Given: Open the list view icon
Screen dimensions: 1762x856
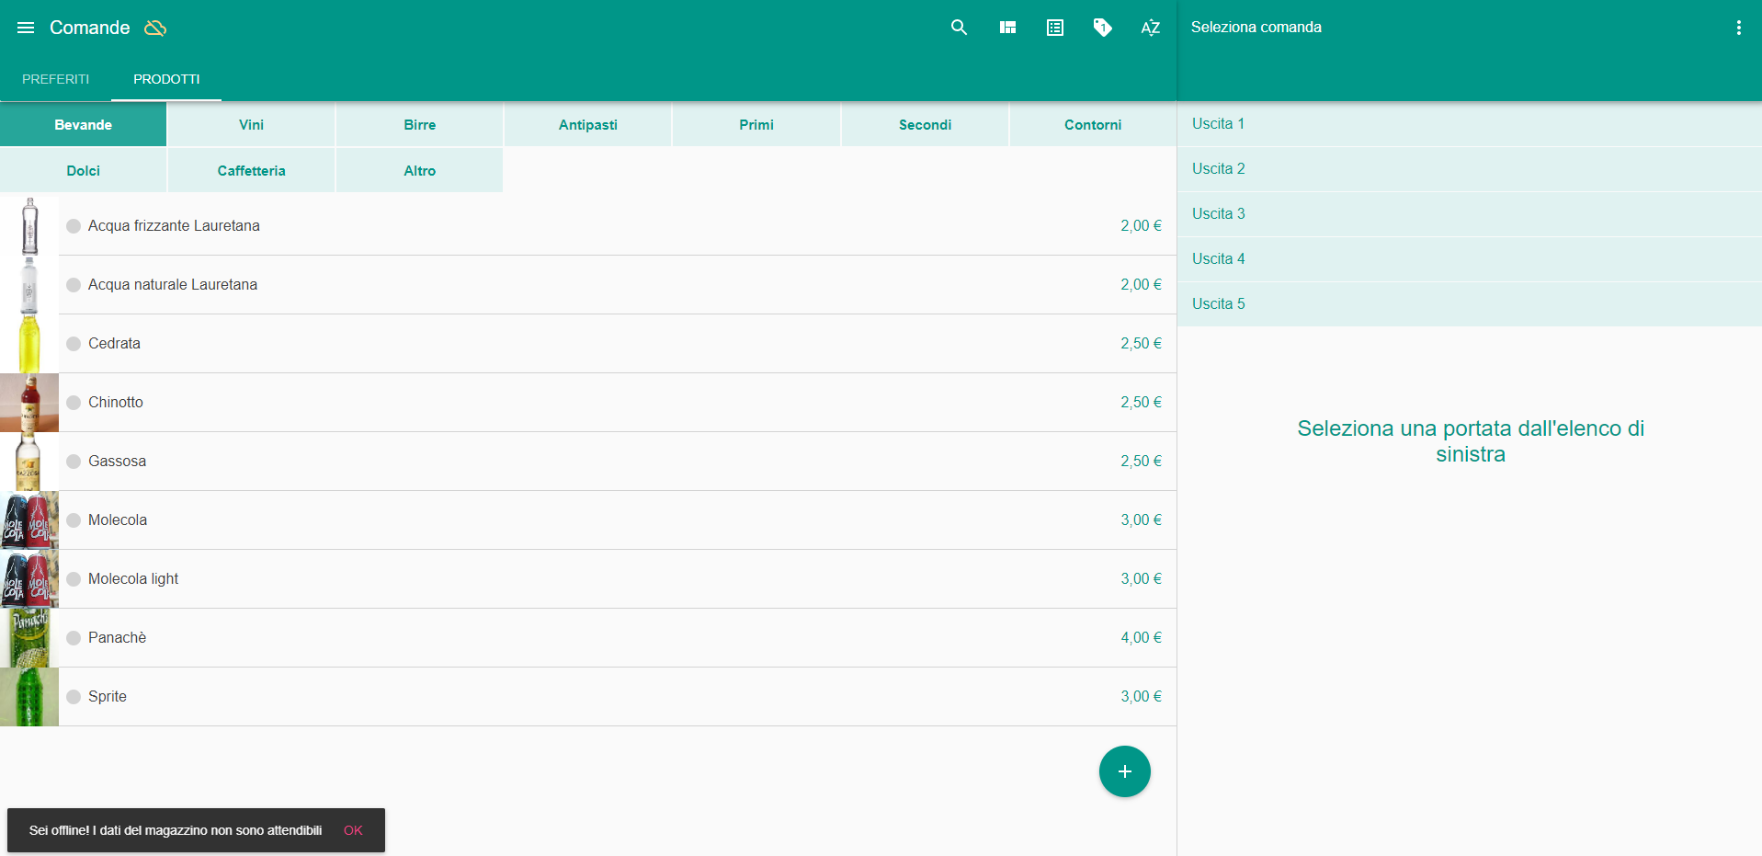Looking at the screenshot, I should tap(1055, 28).
